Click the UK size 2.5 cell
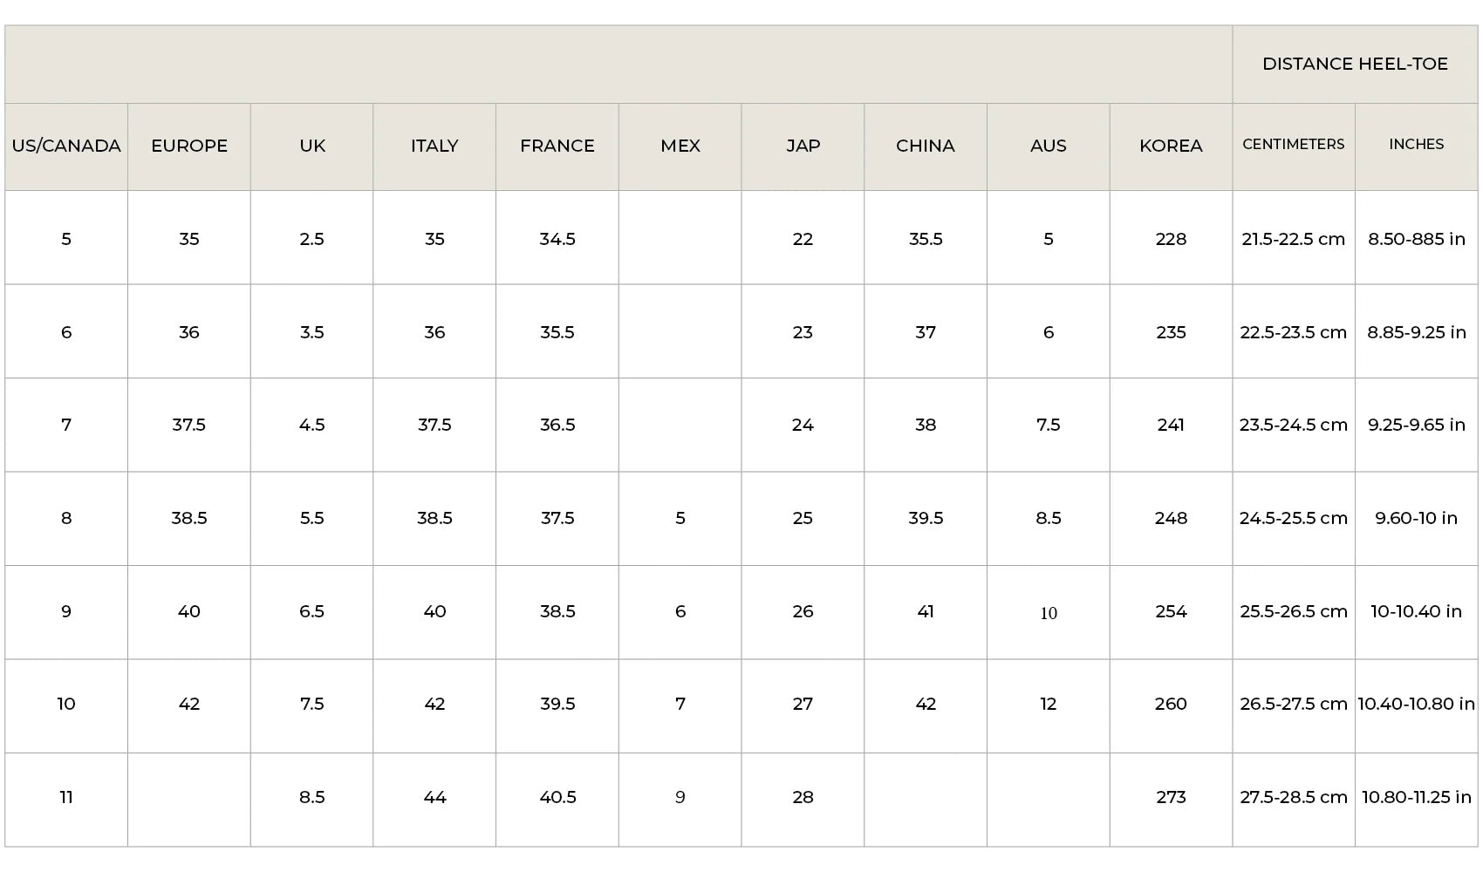1483x872 pixels. (x=312, y=239)
